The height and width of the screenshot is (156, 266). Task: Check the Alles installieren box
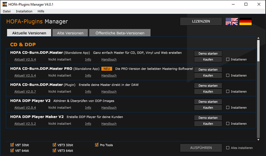pyautogui.click(x=228, y=148)
